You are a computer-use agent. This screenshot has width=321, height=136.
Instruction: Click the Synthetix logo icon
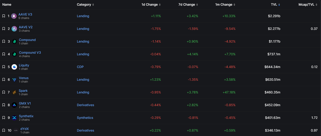pos(14,118)
